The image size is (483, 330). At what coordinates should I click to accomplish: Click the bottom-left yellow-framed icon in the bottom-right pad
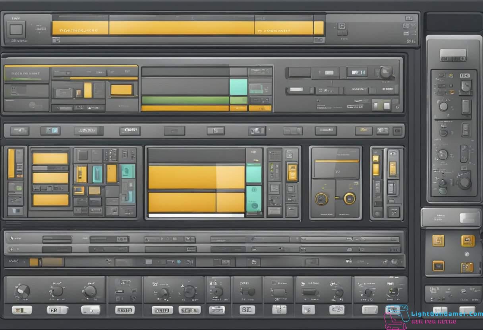click(438, 265)
